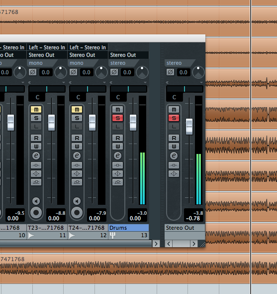Bypass inserts on the T24 channel
This screenshot has height=294, width=277.
[x=77, y=165]
